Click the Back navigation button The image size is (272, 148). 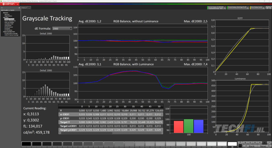[x=250, y=146]
